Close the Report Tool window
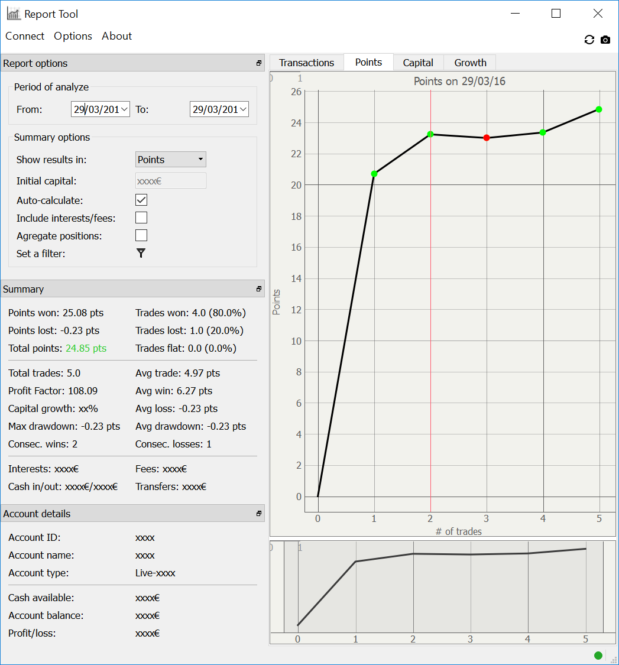Screen dimensions: 619x665 (x=598, y=14)
